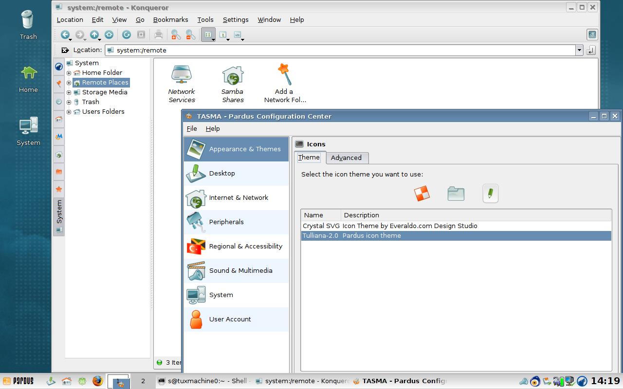Open Peripherals settings in TASMA

coord(237,222)
